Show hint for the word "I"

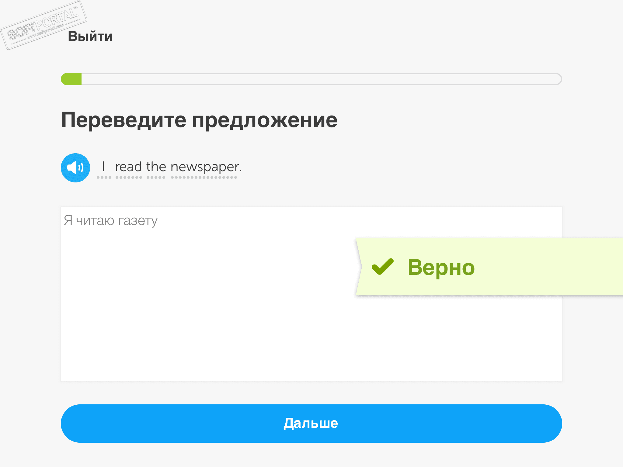103,167
